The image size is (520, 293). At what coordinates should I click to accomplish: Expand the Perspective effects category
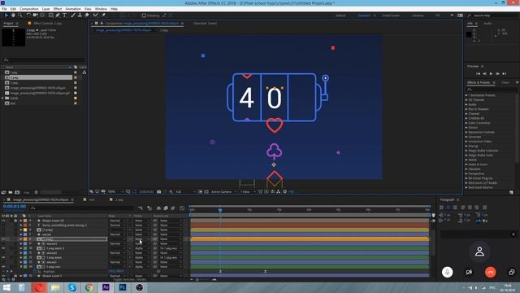pyautogui.click(x=466, y=173)
